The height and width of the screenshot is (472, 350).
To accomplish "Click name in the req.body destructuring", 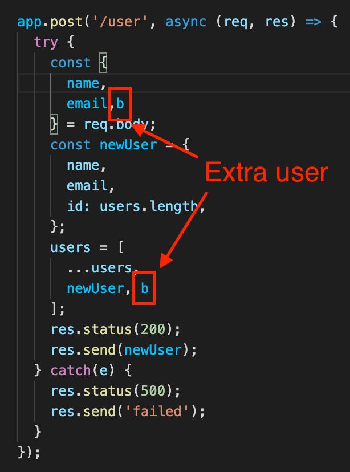I will click(83, 83).
